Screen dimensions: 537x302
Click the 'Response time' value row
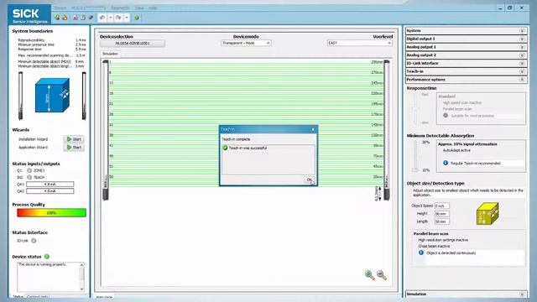click(x=52, y=49)
